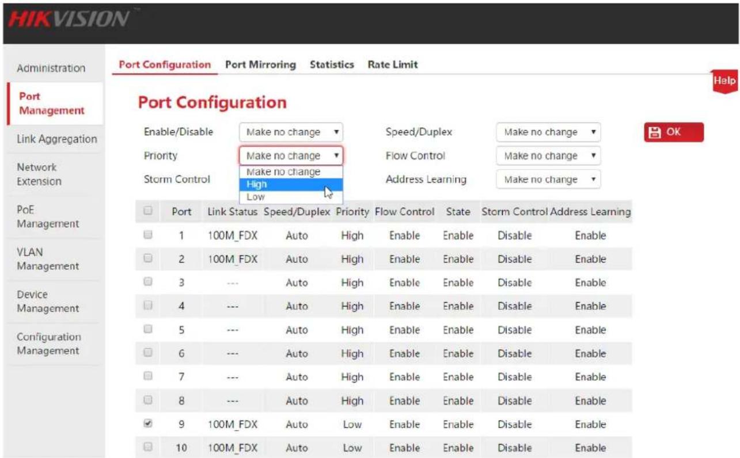Image resolution: width=740 pixels, height=458 pixels.
Task: Click the OK save button
Action: [674, 132]
